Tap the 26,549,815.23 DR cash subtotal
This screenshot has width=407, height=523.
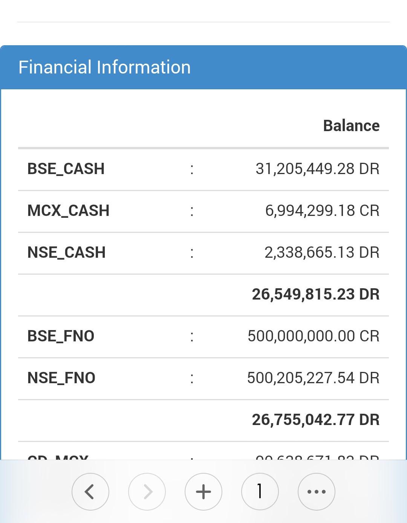point(316,294)
